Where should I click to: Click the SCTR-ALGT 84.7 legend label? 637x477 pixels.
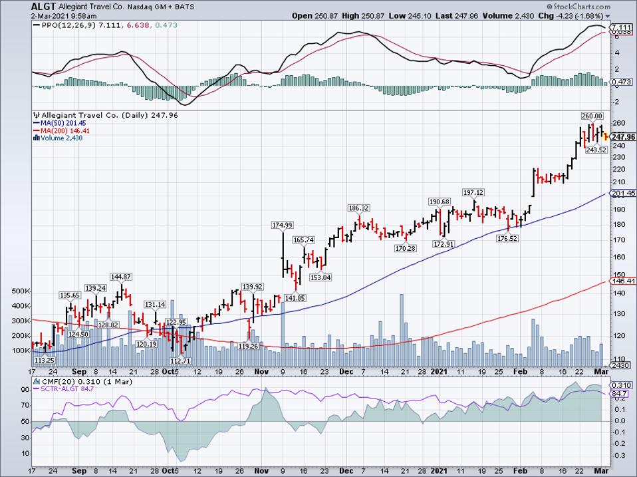click(x=67, y=389)
